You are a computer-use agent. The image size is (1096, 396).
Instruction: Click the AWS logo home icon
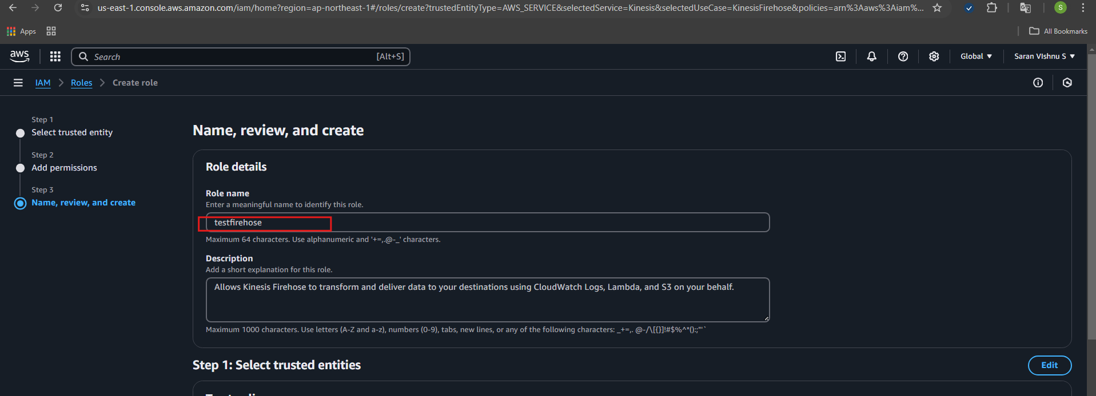(19, 56)
